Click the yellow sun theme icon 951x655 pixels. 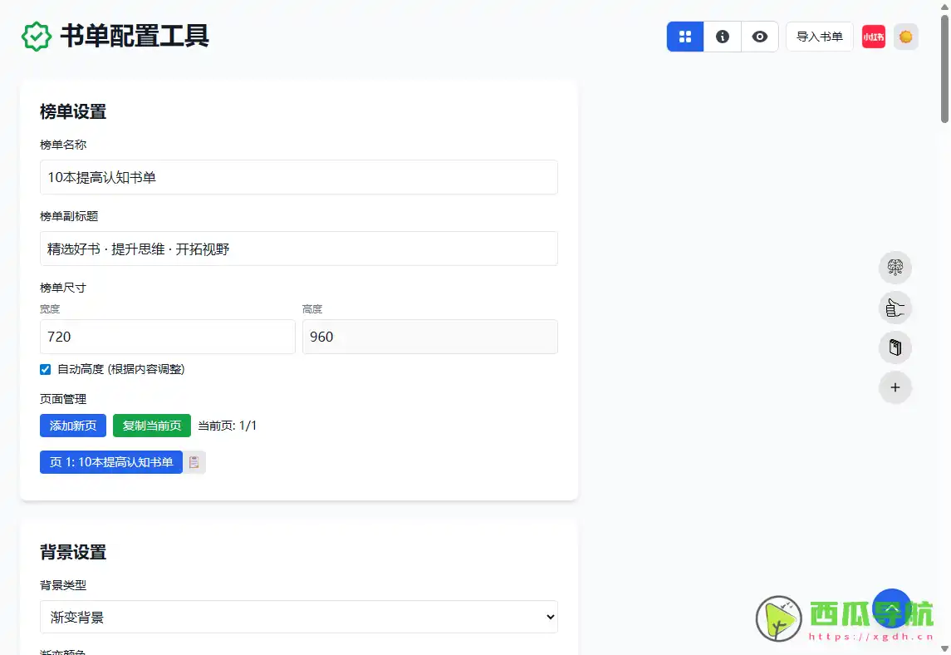tap(906, 37)
